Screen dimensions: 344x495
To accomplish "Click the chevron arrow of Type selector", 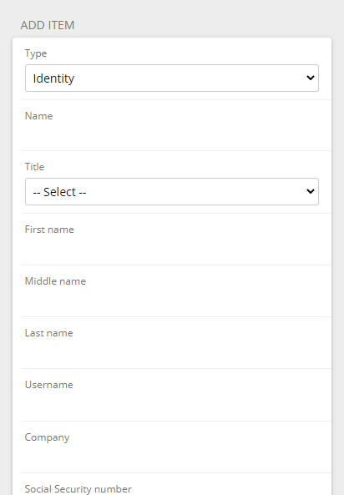I will [x=311, y=78].
